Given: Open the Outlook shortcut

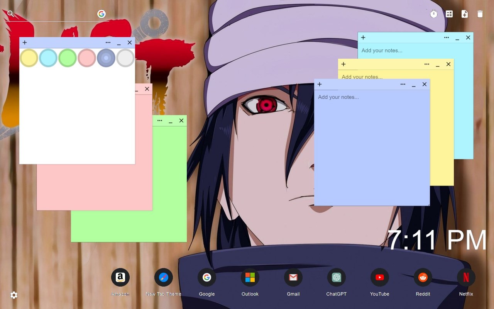Looking at the screenshot, I should point(250,277).
